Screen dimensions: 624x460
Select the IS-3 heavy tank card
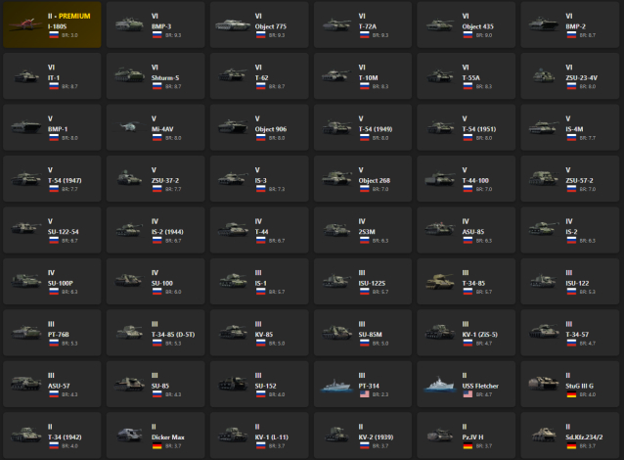tap(259, 178)
